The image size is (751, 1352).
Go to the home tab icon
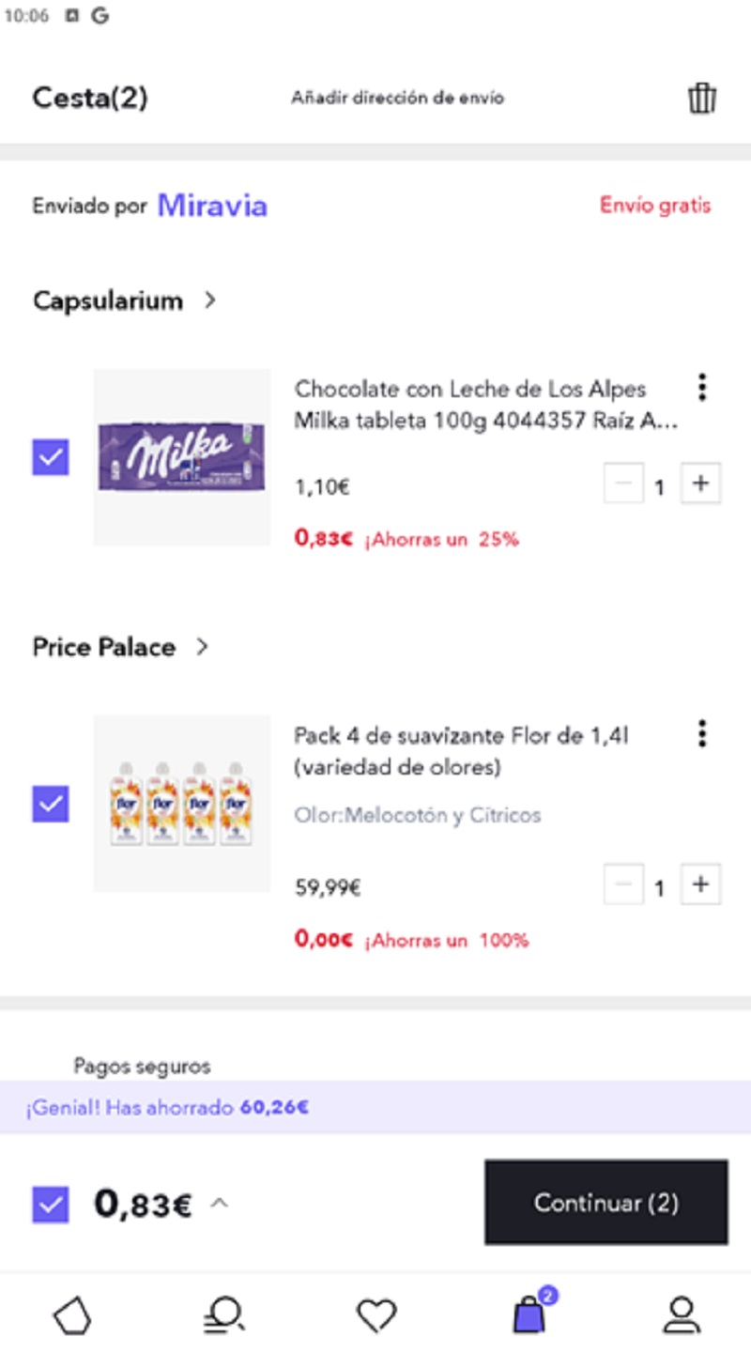coord(72,1316)
